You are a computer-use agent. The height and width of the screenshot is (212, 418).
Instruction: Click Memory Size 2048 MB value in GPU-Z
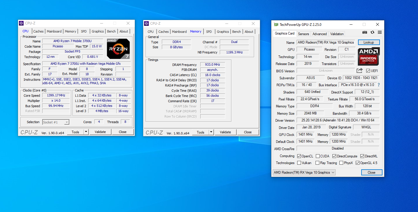(310, 113)
